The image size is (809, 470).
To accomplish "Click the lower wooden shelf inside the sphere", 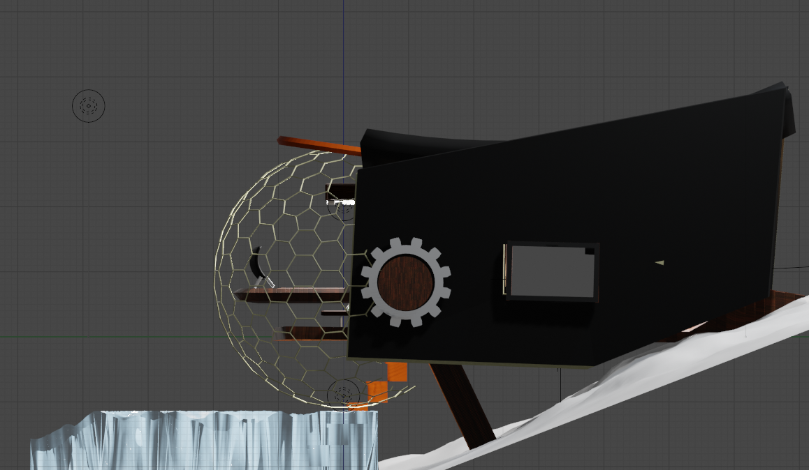I will coord(307,333).
